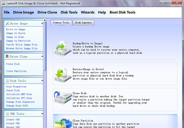Viewport: 184px width, 128px height.
Task: Click the Create VHD link
Action: [13, 119]
